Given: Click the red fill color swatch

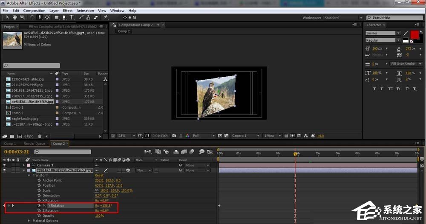Looking at the screenshot, I should click(414, 35).
